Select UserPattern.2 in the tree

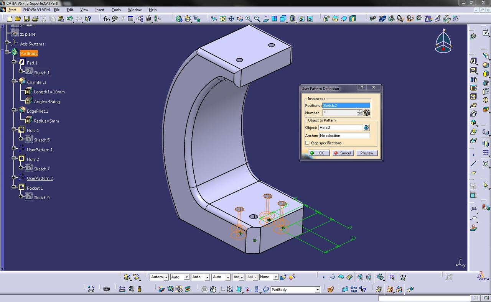pos(40,178)
